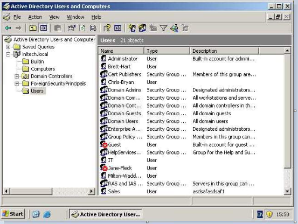Select the disabled Guest account icon

point(104,144)
